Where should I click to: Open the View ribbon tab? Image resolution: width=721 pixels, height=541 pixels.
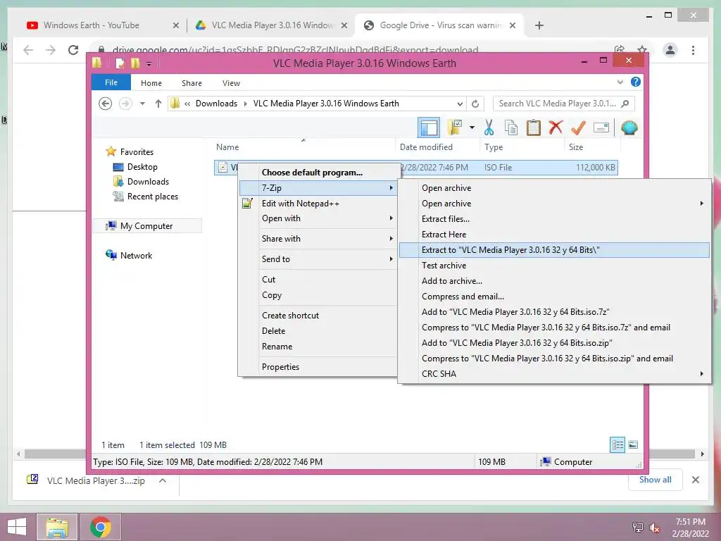[231, 83]
